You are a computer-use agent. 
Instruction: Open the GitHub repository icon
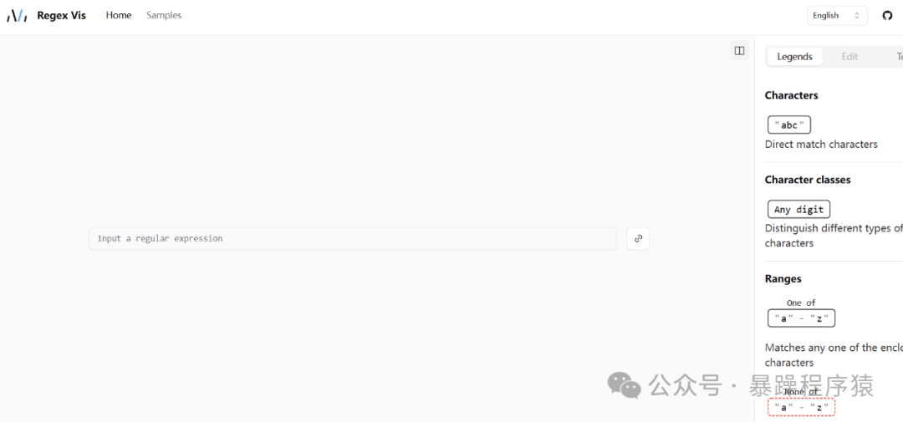tap(887, 15)
